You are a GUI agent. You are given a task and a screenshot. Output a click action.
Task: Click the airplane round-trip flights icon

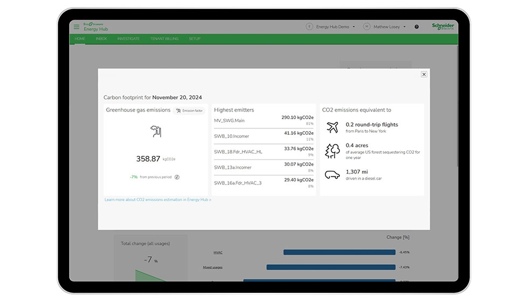tap(332, 127)
